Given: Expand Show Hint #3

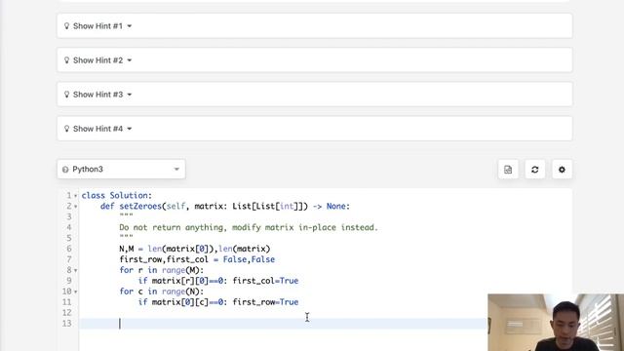Looking at the screenshot, I should (314, 95).
